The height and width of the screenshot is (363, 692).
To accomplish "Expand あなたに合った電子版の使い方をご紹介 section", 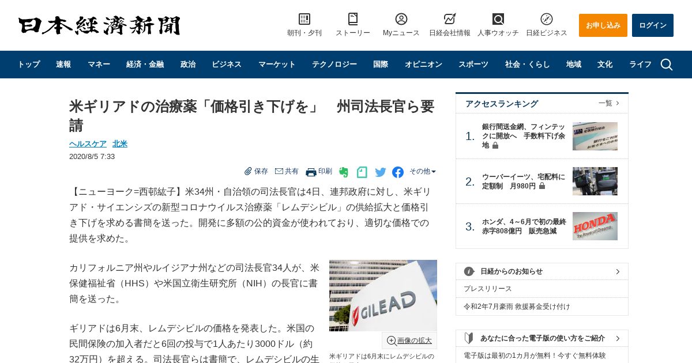I will coord(542,338).
